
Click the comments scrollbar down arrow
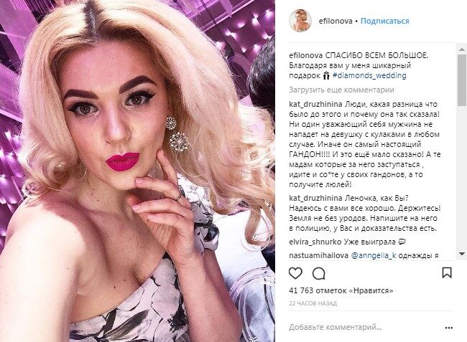(x=462, y=254)
